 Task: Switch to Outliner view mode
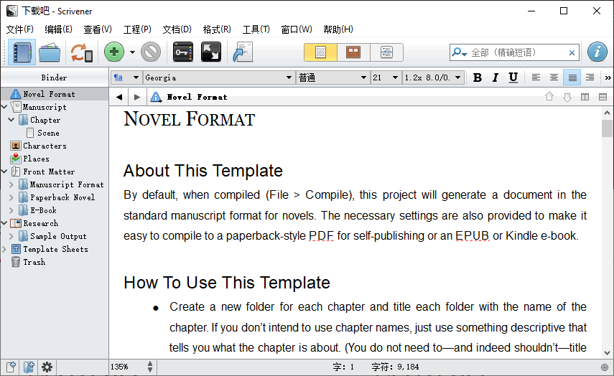[386, 52]
